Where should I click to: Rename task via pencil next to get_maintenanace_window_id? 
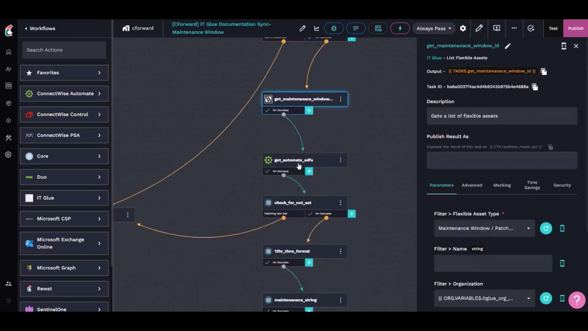508,46
